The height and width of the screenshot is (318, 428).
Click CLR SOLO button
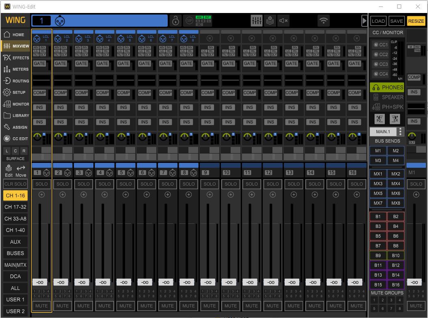tap(15, 184)
